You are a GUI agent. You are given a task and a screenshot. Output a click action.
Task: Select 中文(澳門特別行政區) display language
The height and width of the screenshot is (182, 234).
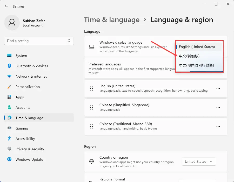[x=199, y=65]
